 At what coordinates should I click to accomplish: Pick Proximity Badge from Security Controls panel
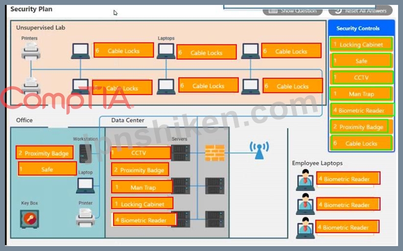[361, 127]
